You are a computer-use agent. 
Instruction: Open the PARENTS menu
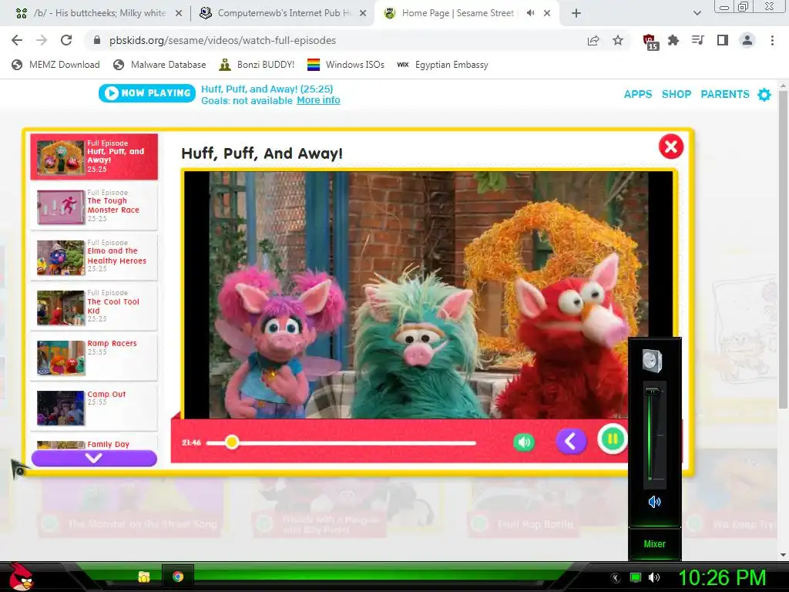pyautogui.click(x=725, y=94)
